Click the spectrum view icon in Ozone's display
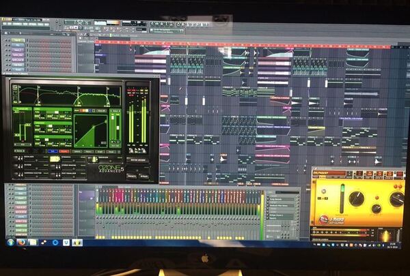Viewport: 410px width, 276px height. pyautogui.click(x=15, y=87)
